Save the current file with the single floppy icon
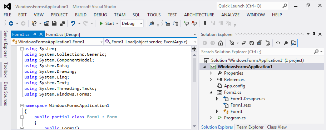 tap(54, 23)
